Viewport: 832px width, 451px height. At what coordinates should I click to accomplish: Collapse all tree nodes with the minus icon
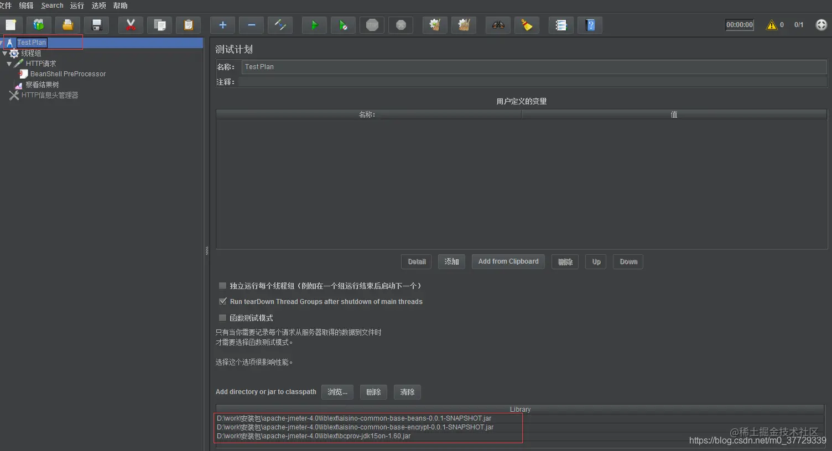click(251, 25)
